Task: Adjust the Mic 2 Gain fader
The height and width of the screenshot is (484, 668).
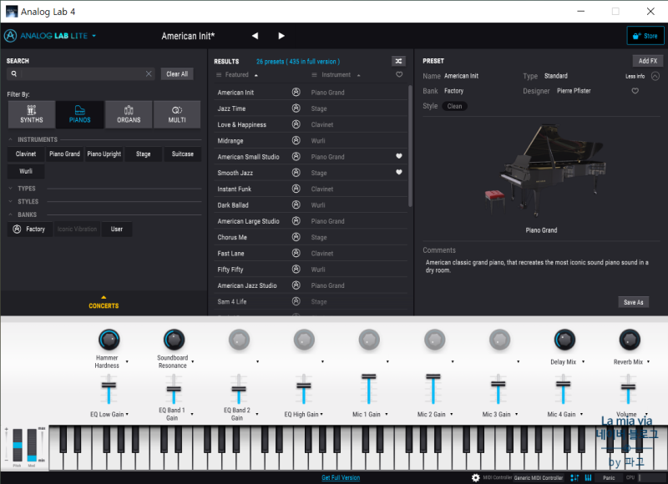Action: coord(433,376)
